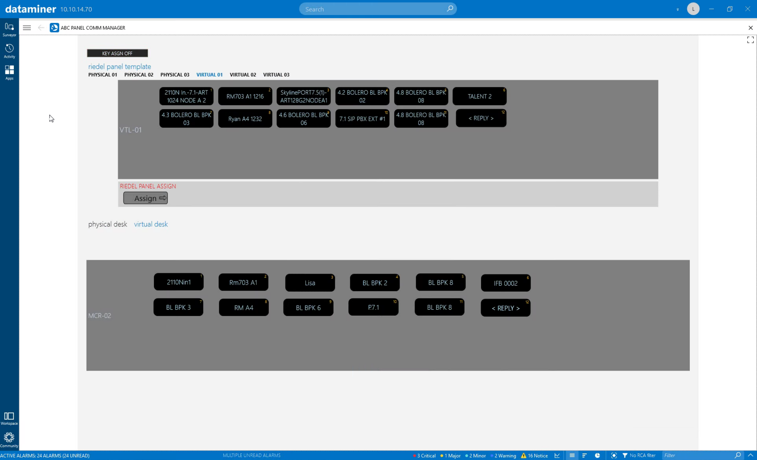Select the virtual desk tab
757x460 pixels.
(151, 224)
